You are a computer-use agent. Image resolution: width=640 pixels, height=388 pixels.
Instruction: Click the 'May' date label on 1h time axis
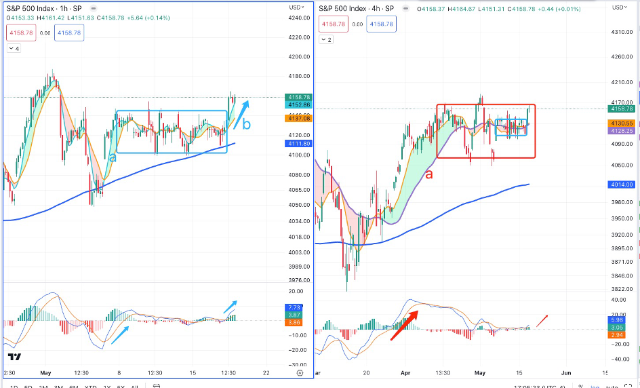pyautogui.click(x=45, y=373)
